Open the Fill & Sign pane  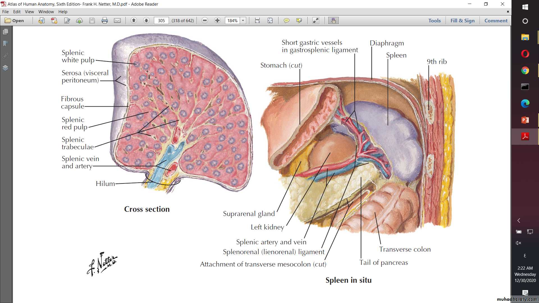462,20
